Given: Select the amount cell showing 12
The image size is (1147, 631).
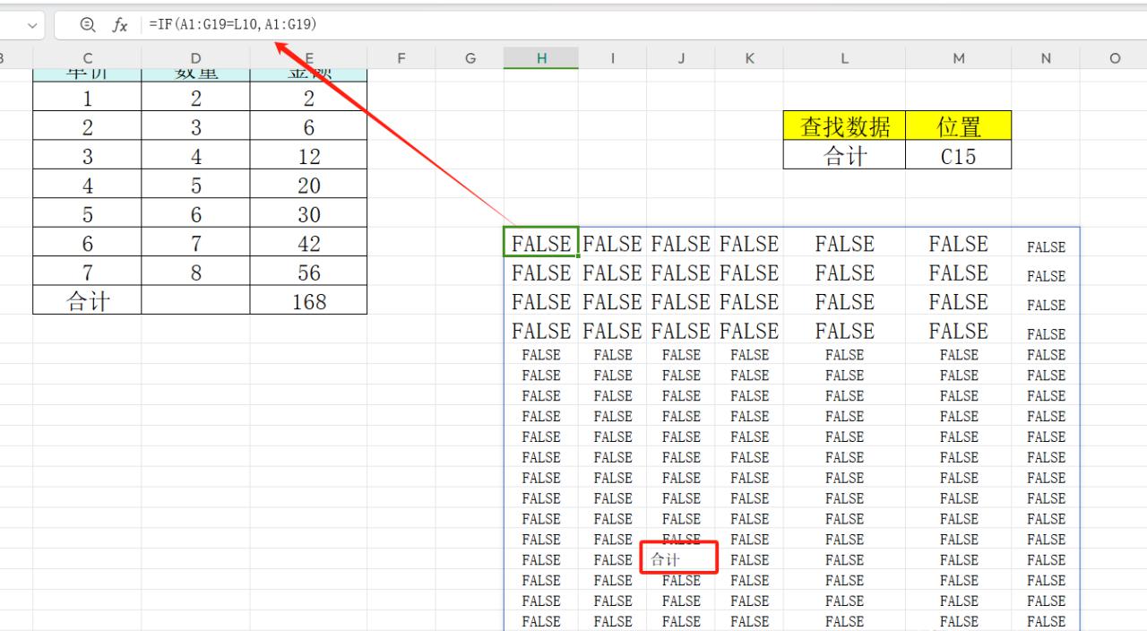Looking at the screenshot, I should tap(308, 156).
